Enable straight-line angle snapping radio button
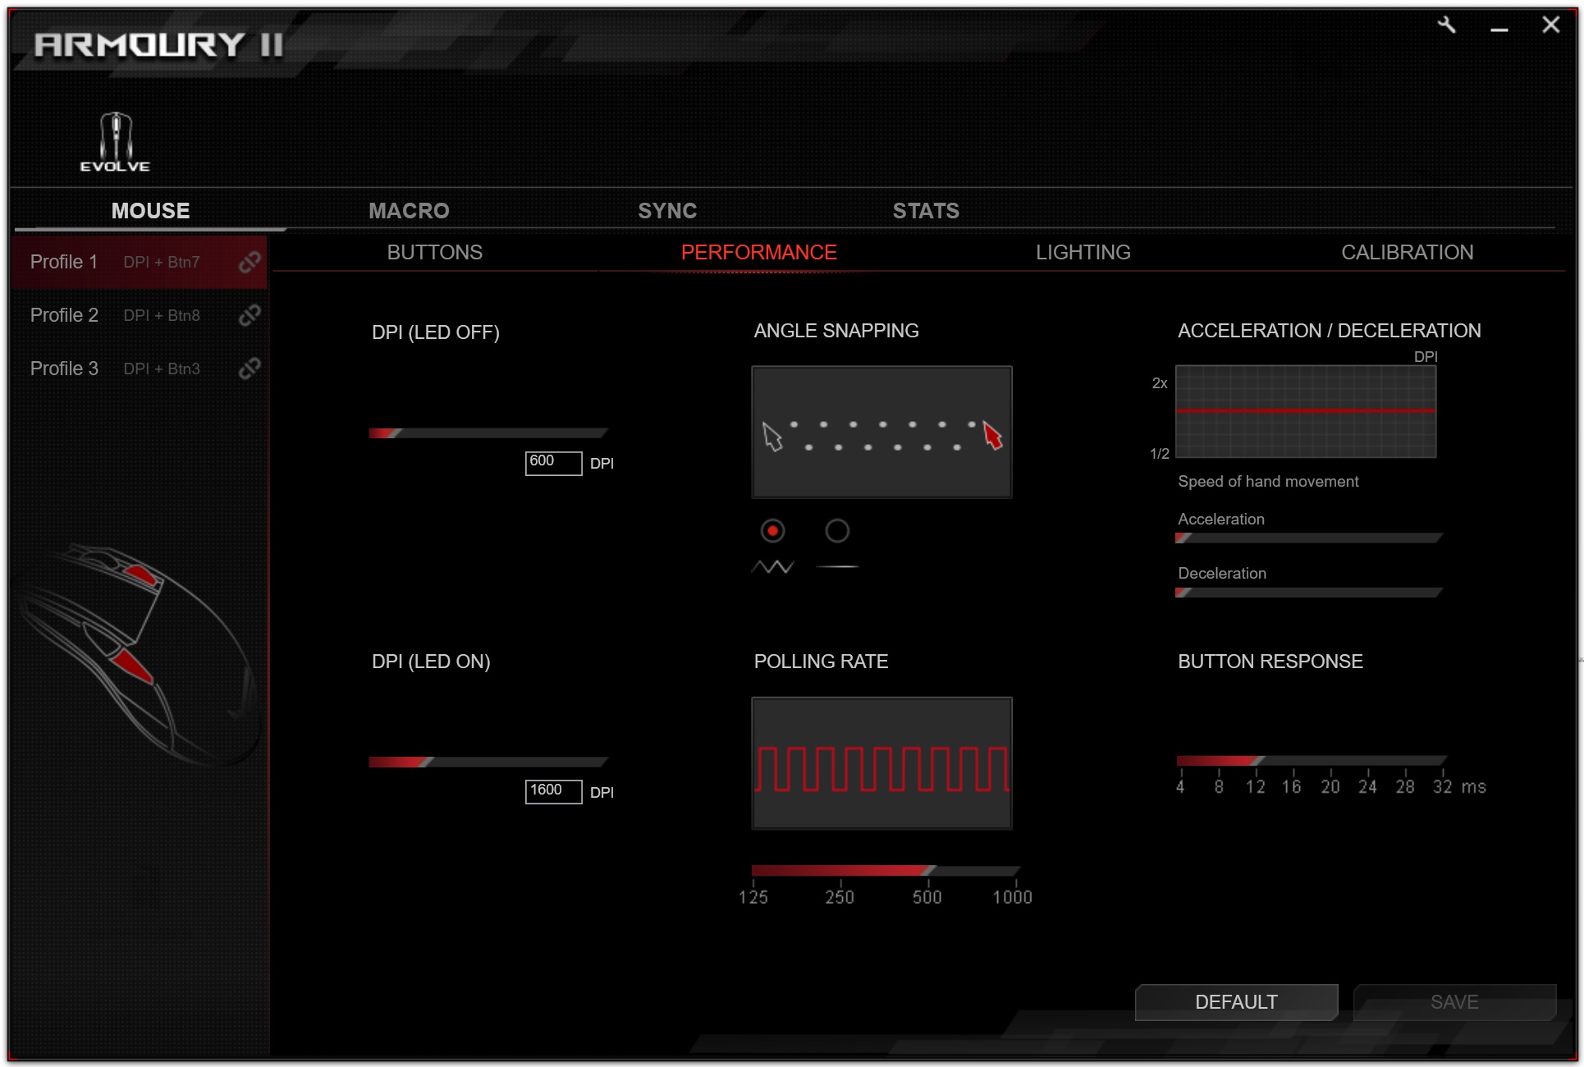Image resolution: width=1584 pixels, height=1067 pixels. point(837,531)
